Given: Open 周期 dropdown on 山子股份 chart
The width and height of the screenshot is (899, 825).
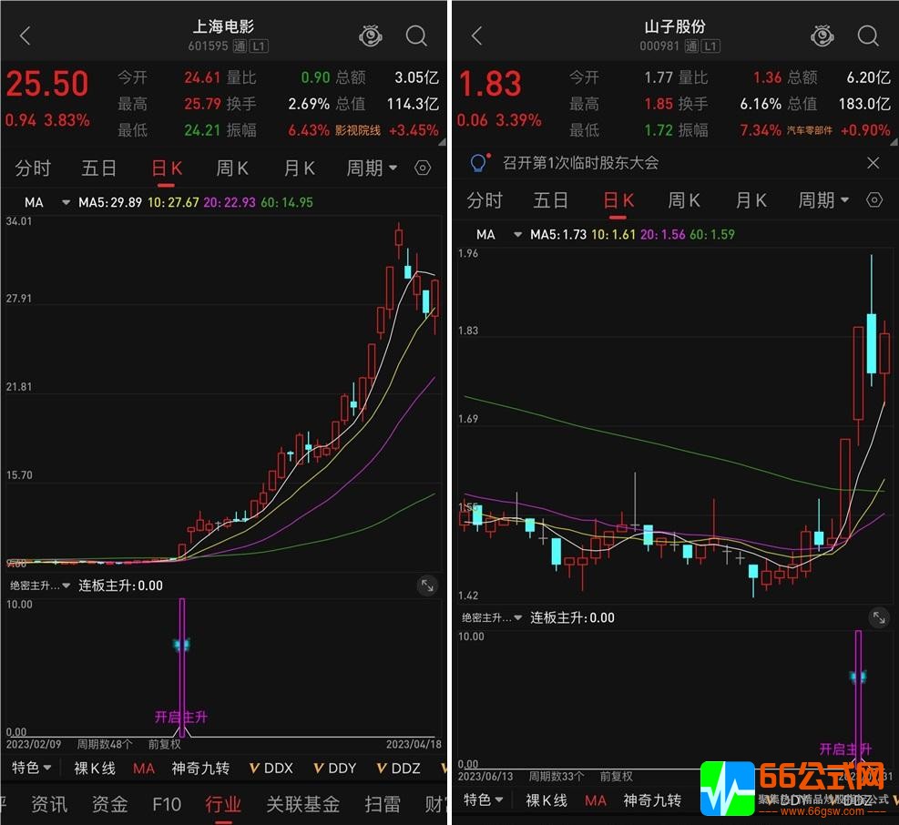Looking at the screenshot, I should (x=823, y=200).
